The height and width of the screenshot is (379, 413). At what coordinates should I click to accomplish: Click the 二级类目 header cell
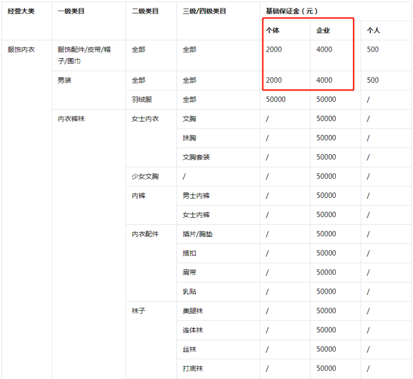pyautogui.click(x=145, y=11)
